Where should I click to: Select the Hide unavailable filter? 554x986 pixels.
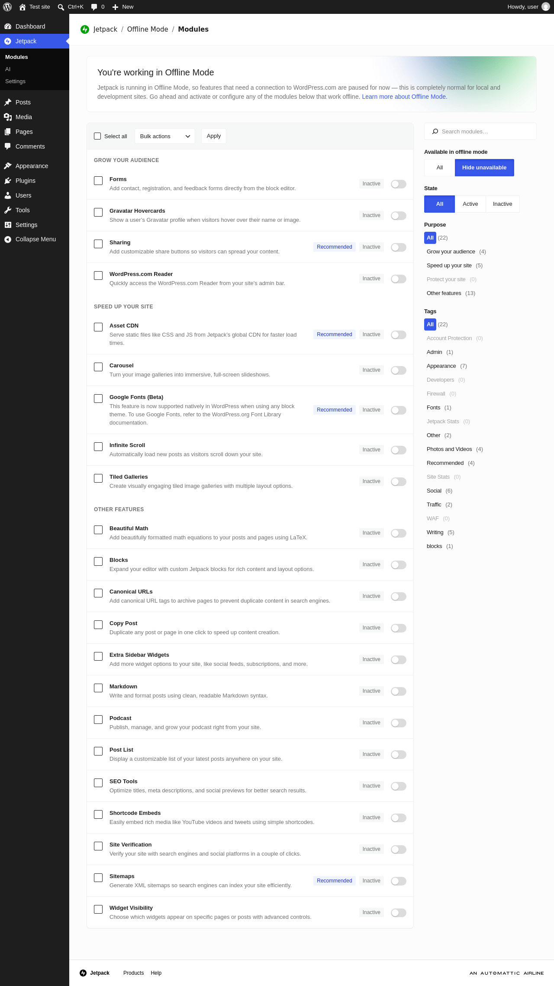point(484,168)
